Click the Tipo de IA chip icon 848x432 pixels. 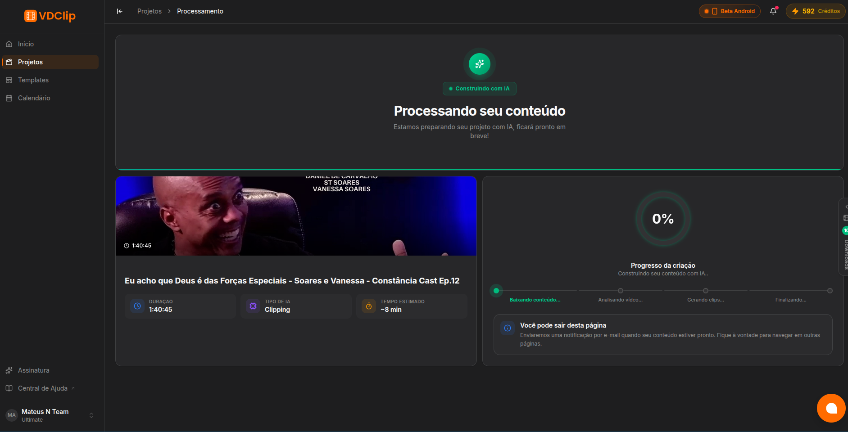tap(253, 306)
